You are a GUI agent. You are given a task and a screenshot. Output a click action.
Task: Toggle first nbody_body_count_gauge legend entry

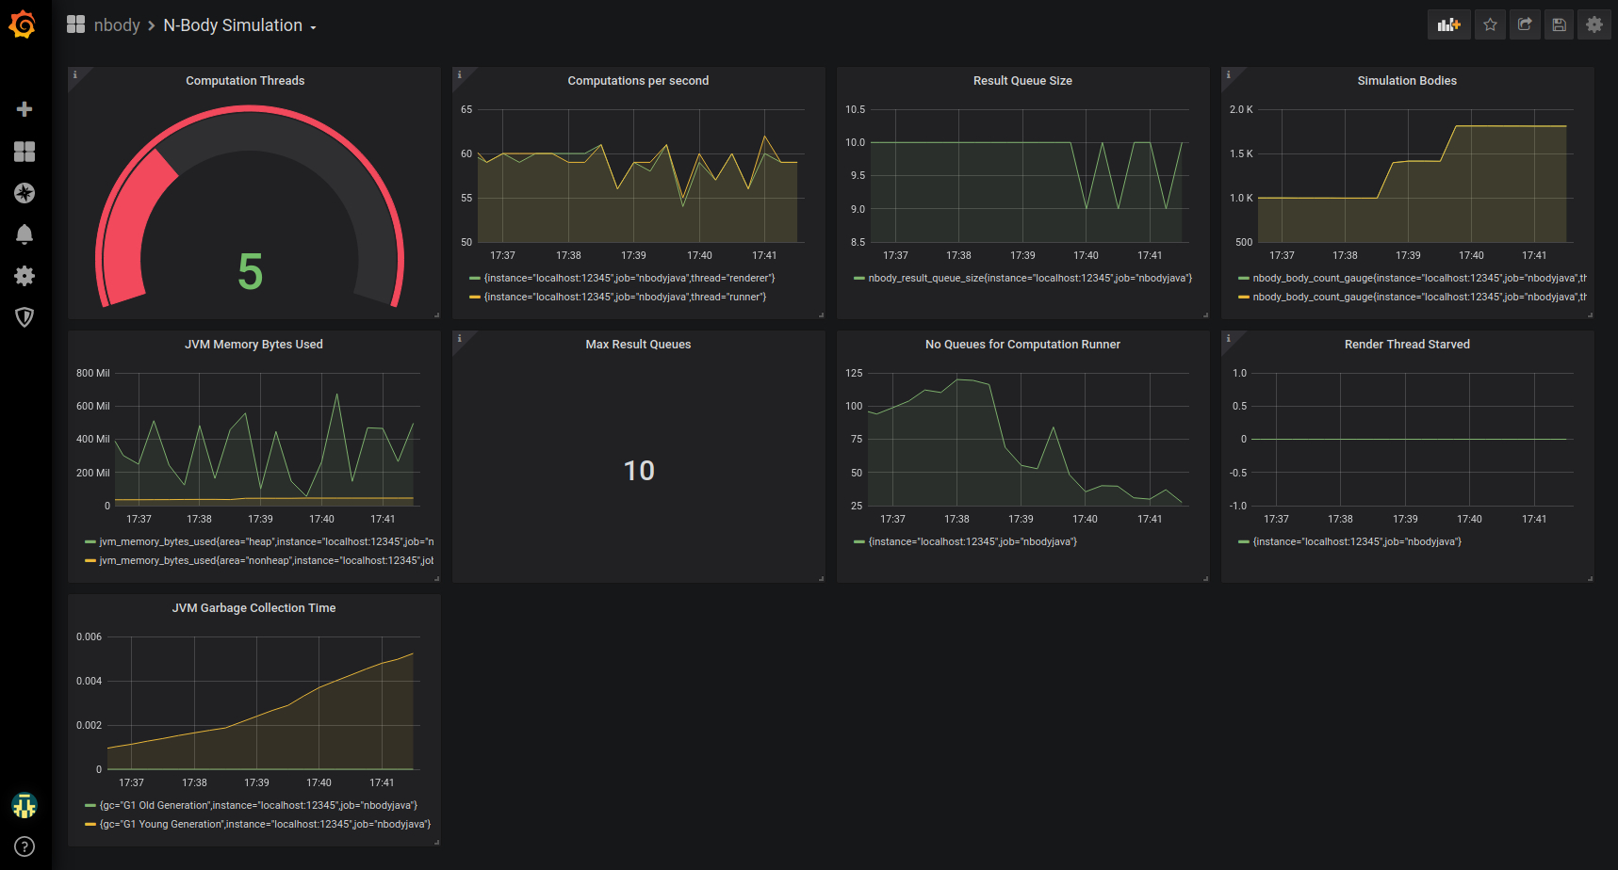point(1419,279)
